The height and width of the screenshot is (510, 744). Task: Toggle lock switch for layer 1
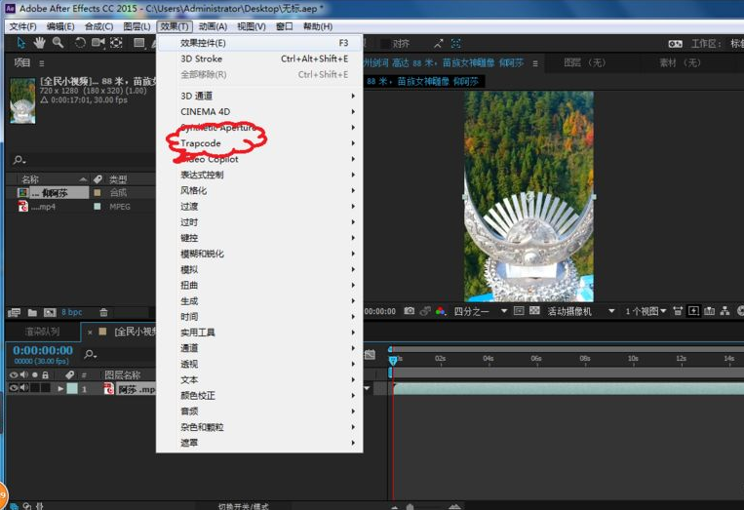[45, 388]
